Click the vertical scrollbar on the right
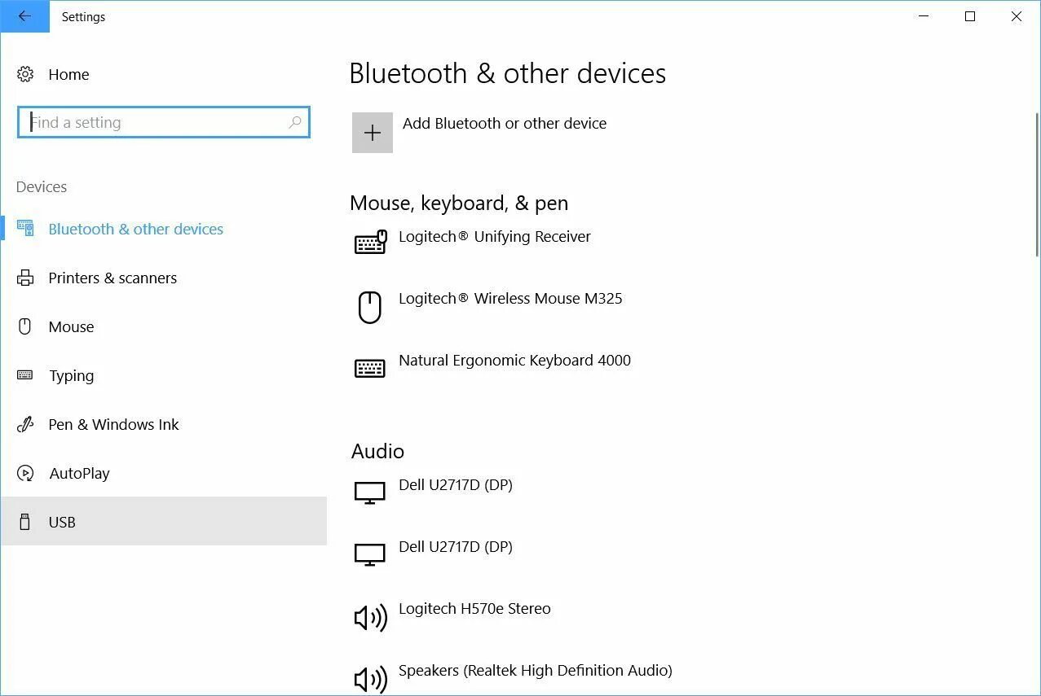This screenshot has height=696, width=1041. pyautogui.click(x=1036, y=187)
